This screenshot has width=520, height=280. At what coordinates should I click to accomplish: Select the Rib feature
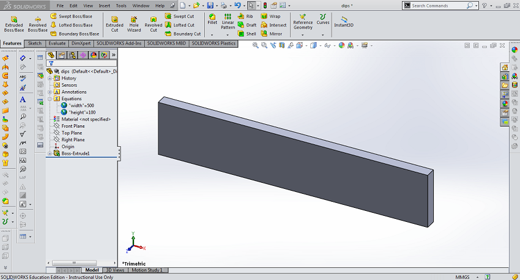point(245,17)
